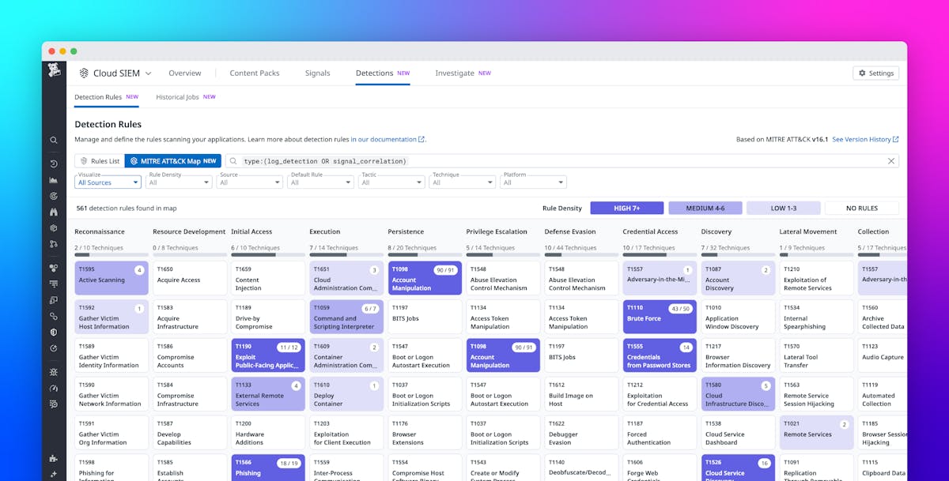Click the recent history clock icon in the sidebar
Screen dimensions: 949x481
pyautogui.click(x=54, y=163)
